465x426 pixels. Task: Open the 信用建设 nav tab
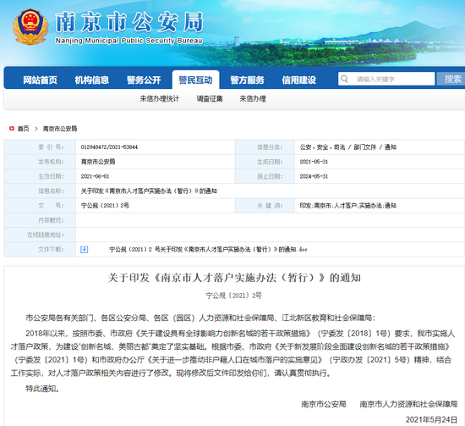click(299, 80)
